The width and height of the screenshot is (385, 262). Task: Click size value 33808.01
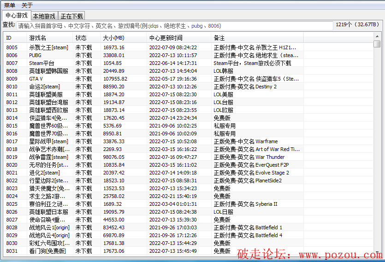coord(114,55)
